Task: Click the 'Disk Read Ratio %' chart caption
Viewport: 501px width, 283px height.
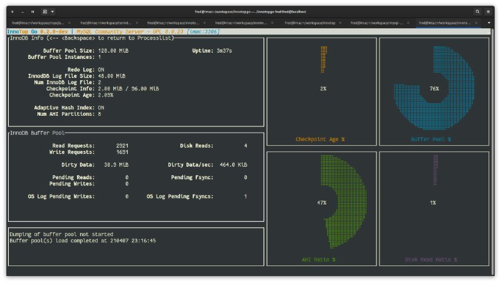Action: pyautogui.click(x=431, y=259)
